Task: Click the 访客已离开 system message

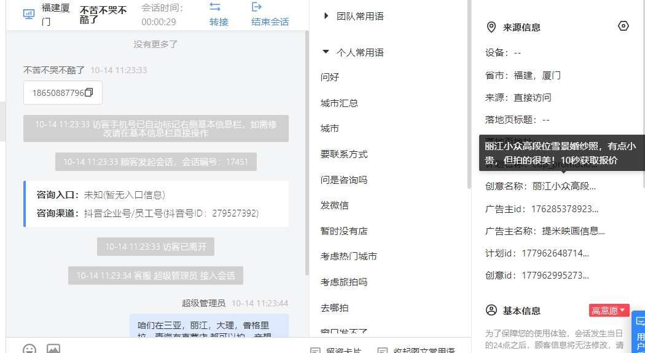Action: (x=155, y=247)
